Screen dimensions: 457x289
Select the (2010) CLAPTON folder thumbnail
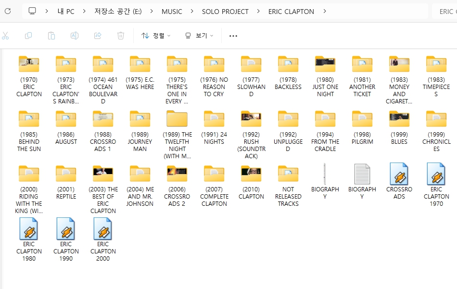pyautogui.click(x=251, y=174)
